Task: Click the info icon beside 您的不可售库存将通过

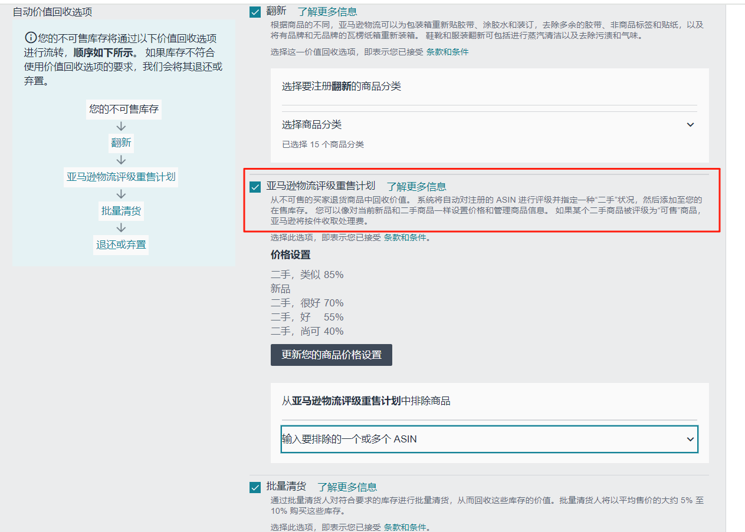Action: [31, 38]
